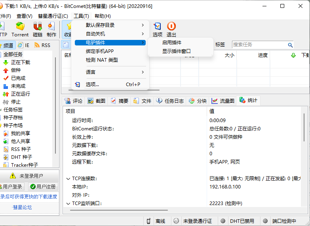This screenshot has height=226, width=310.
Task: Select 正在下载 in the sidebar
Action: pyautogui.click(x=17, y=62)
